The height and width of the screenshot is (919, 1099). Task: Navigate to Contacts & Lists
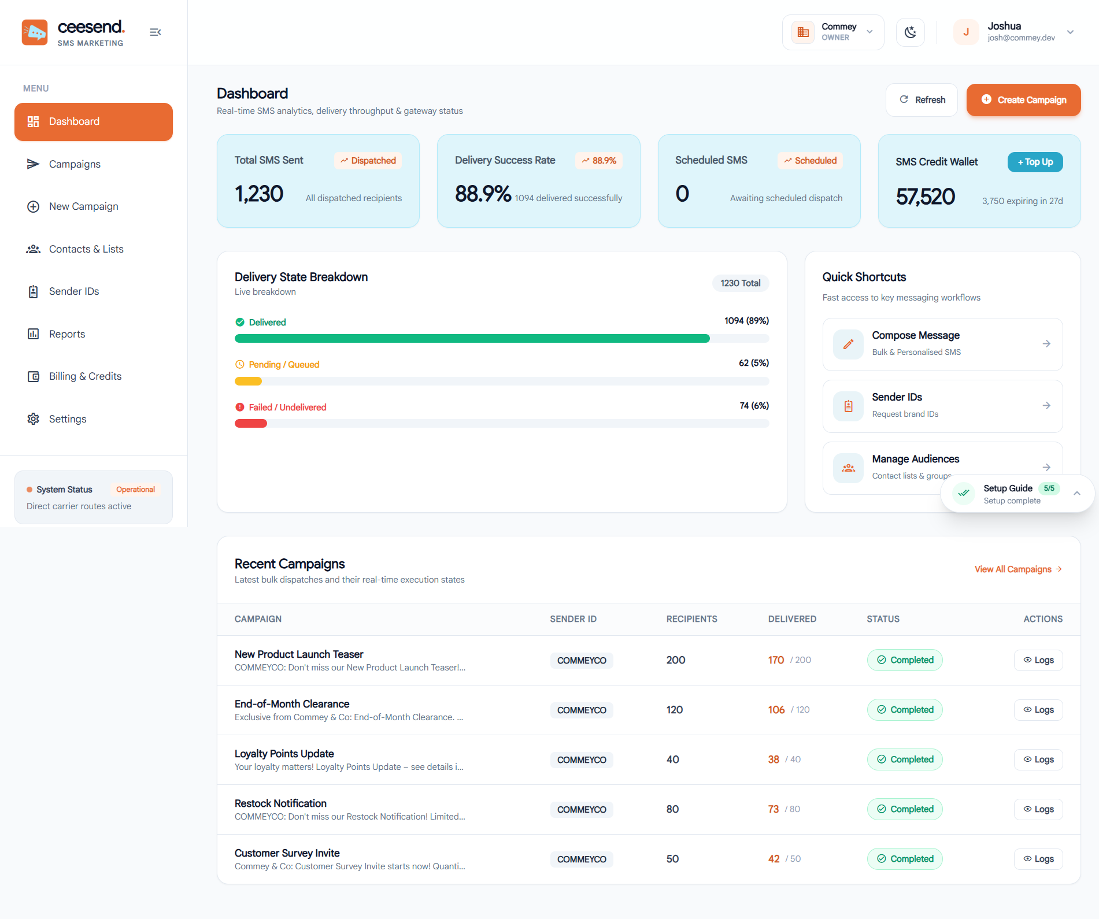[x=94, y=249]
